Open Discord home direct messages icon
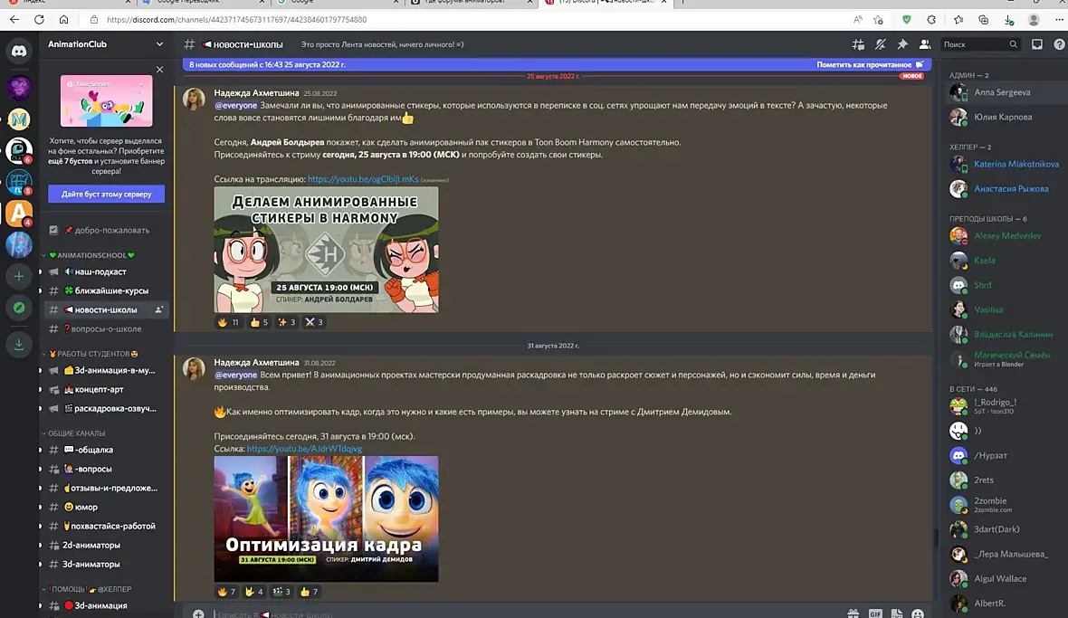1068x618 pixels. coord(19,51)
